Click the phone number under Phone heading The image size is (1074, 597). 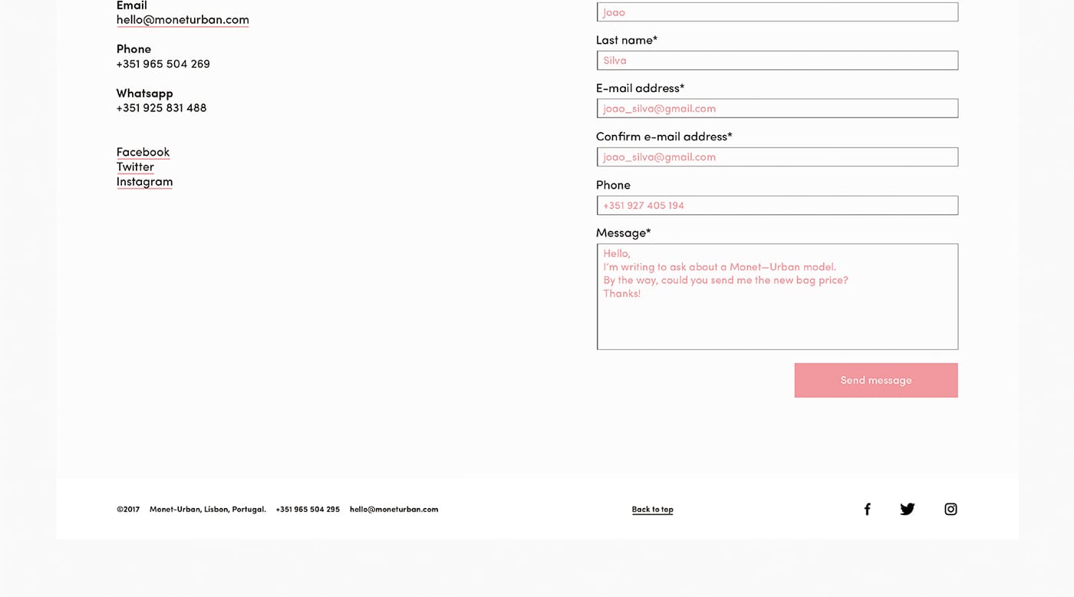coord(163,64)
